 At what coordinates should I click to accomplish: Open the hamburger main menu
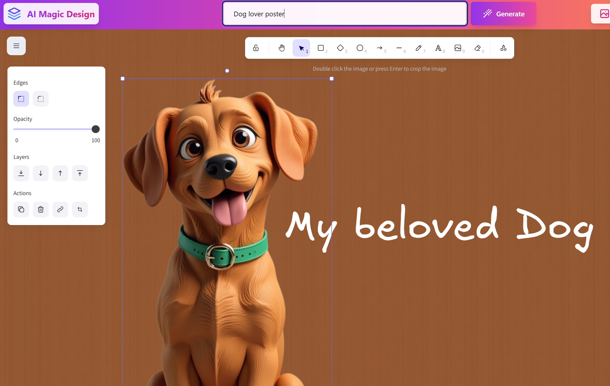point(16,46)
